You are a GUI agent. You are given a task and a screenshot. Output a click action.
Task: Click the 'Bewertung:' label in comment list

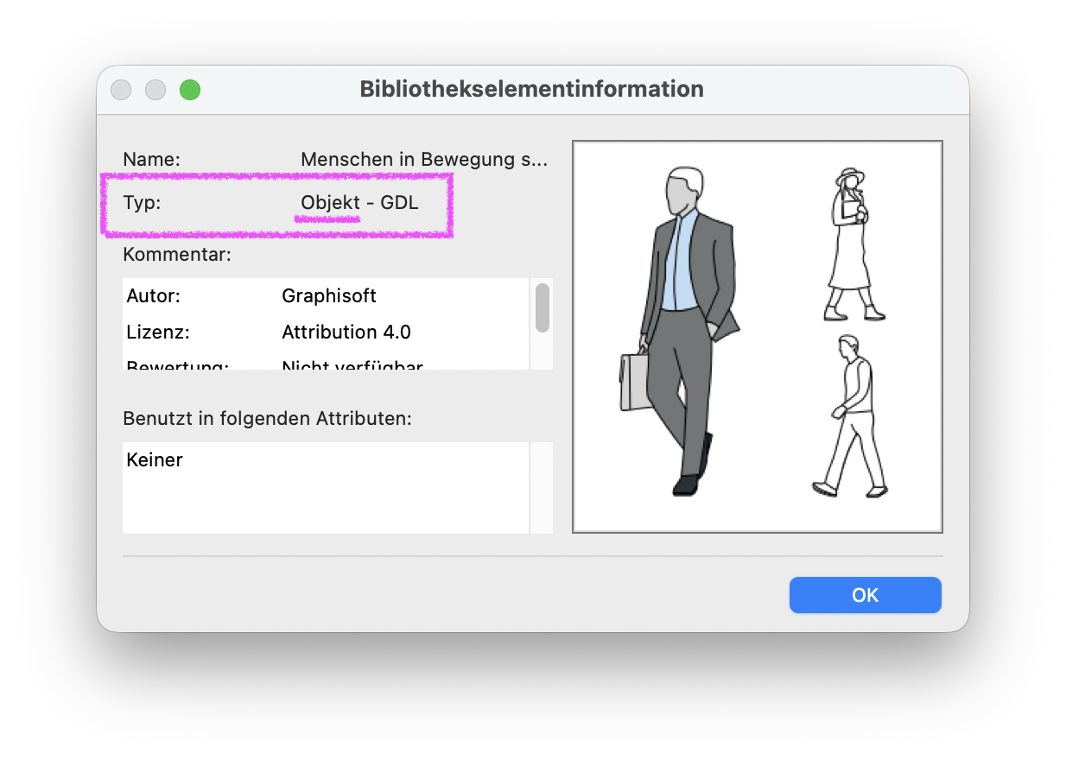(x=177, y=366)
